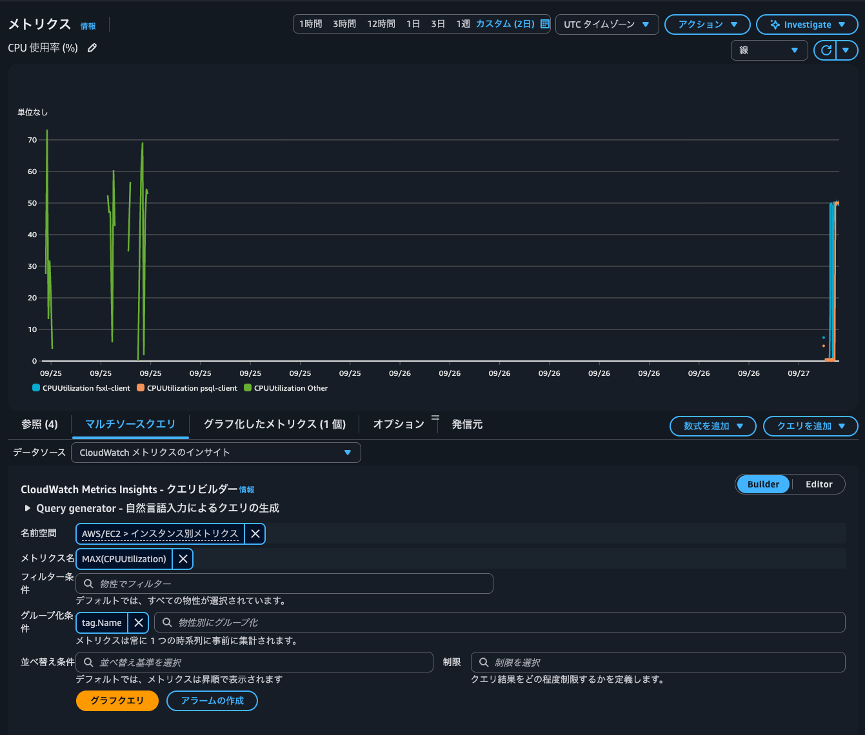The width and height of the screenshot is (865, 735).
Task: Focus the 並べ替え基準を選択 input field
Action: (254, 662)
